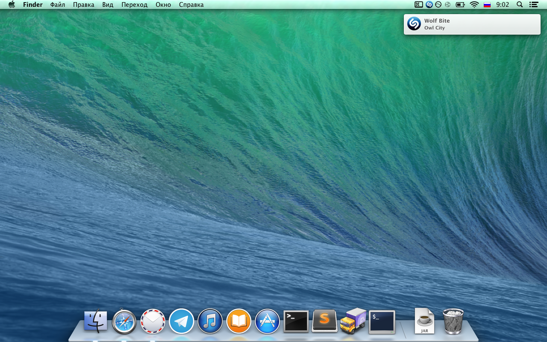The width and height of the screenshot is (547, 342).
Task: Open the Mac App Store from dock
Action: [268, 321]
